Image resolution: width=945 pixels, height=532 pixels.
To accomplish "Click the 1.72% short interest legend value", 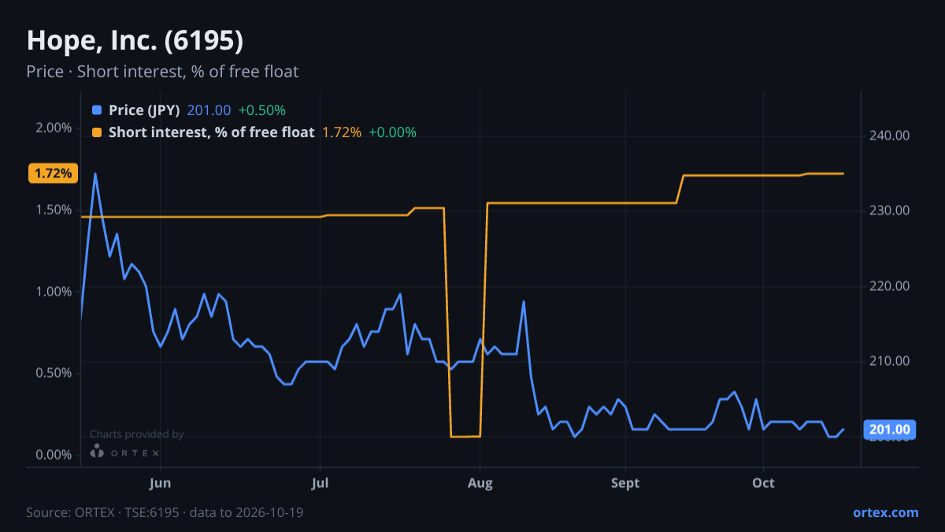I will click(342, 132).
